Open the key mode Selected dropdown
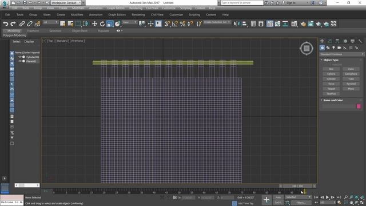The height and width of the screenshot is (206, 366). coord(298,197)
